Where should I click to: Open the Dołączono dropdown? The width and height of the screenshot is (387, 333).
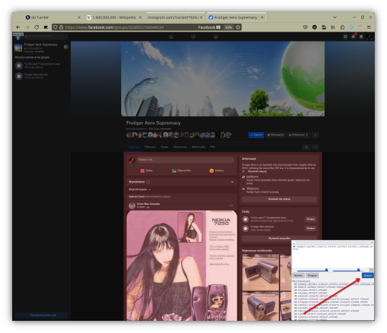pyautogui.click(x=299, y=135)
